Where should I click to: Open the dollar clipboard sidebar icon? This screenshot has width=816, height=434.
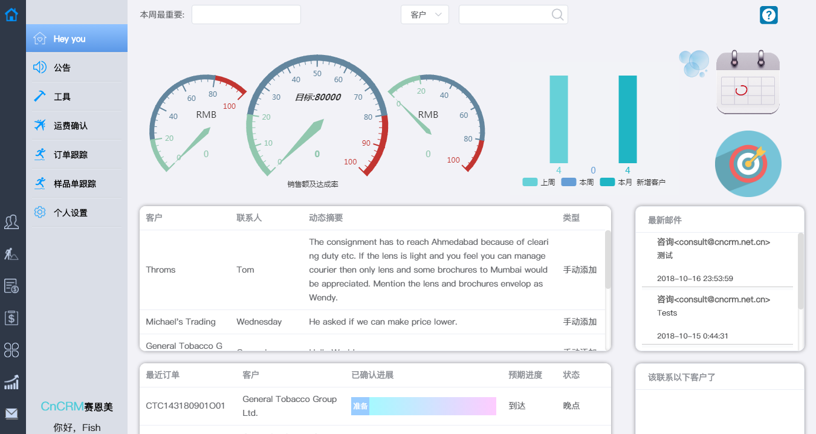[x=11, y=317]
